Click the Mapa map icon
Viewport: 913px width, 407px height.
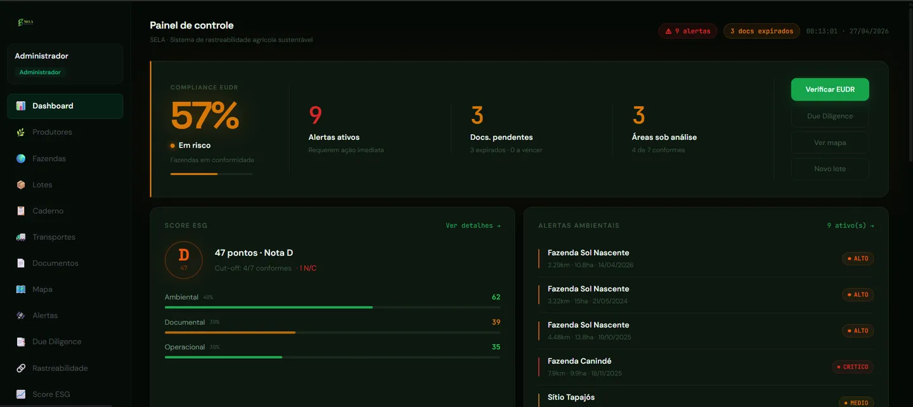coord(21,289)
